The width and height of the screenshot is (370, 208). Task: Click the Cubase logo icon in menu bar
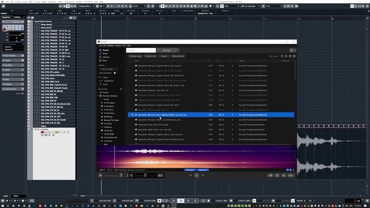(x=2, y=1)
